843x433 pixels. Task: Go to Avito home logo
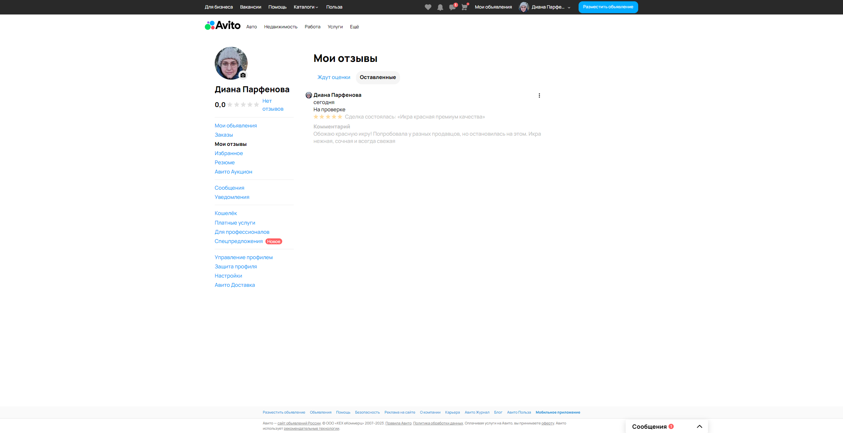point(223,25)
